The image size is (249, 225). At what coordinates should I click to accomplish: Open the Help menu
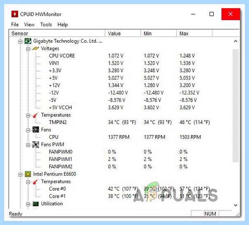(x=63, y=24)
